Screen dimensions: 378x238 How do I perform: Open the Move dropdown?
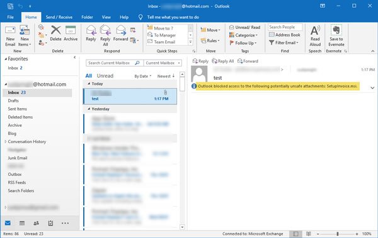pos(210,30)
